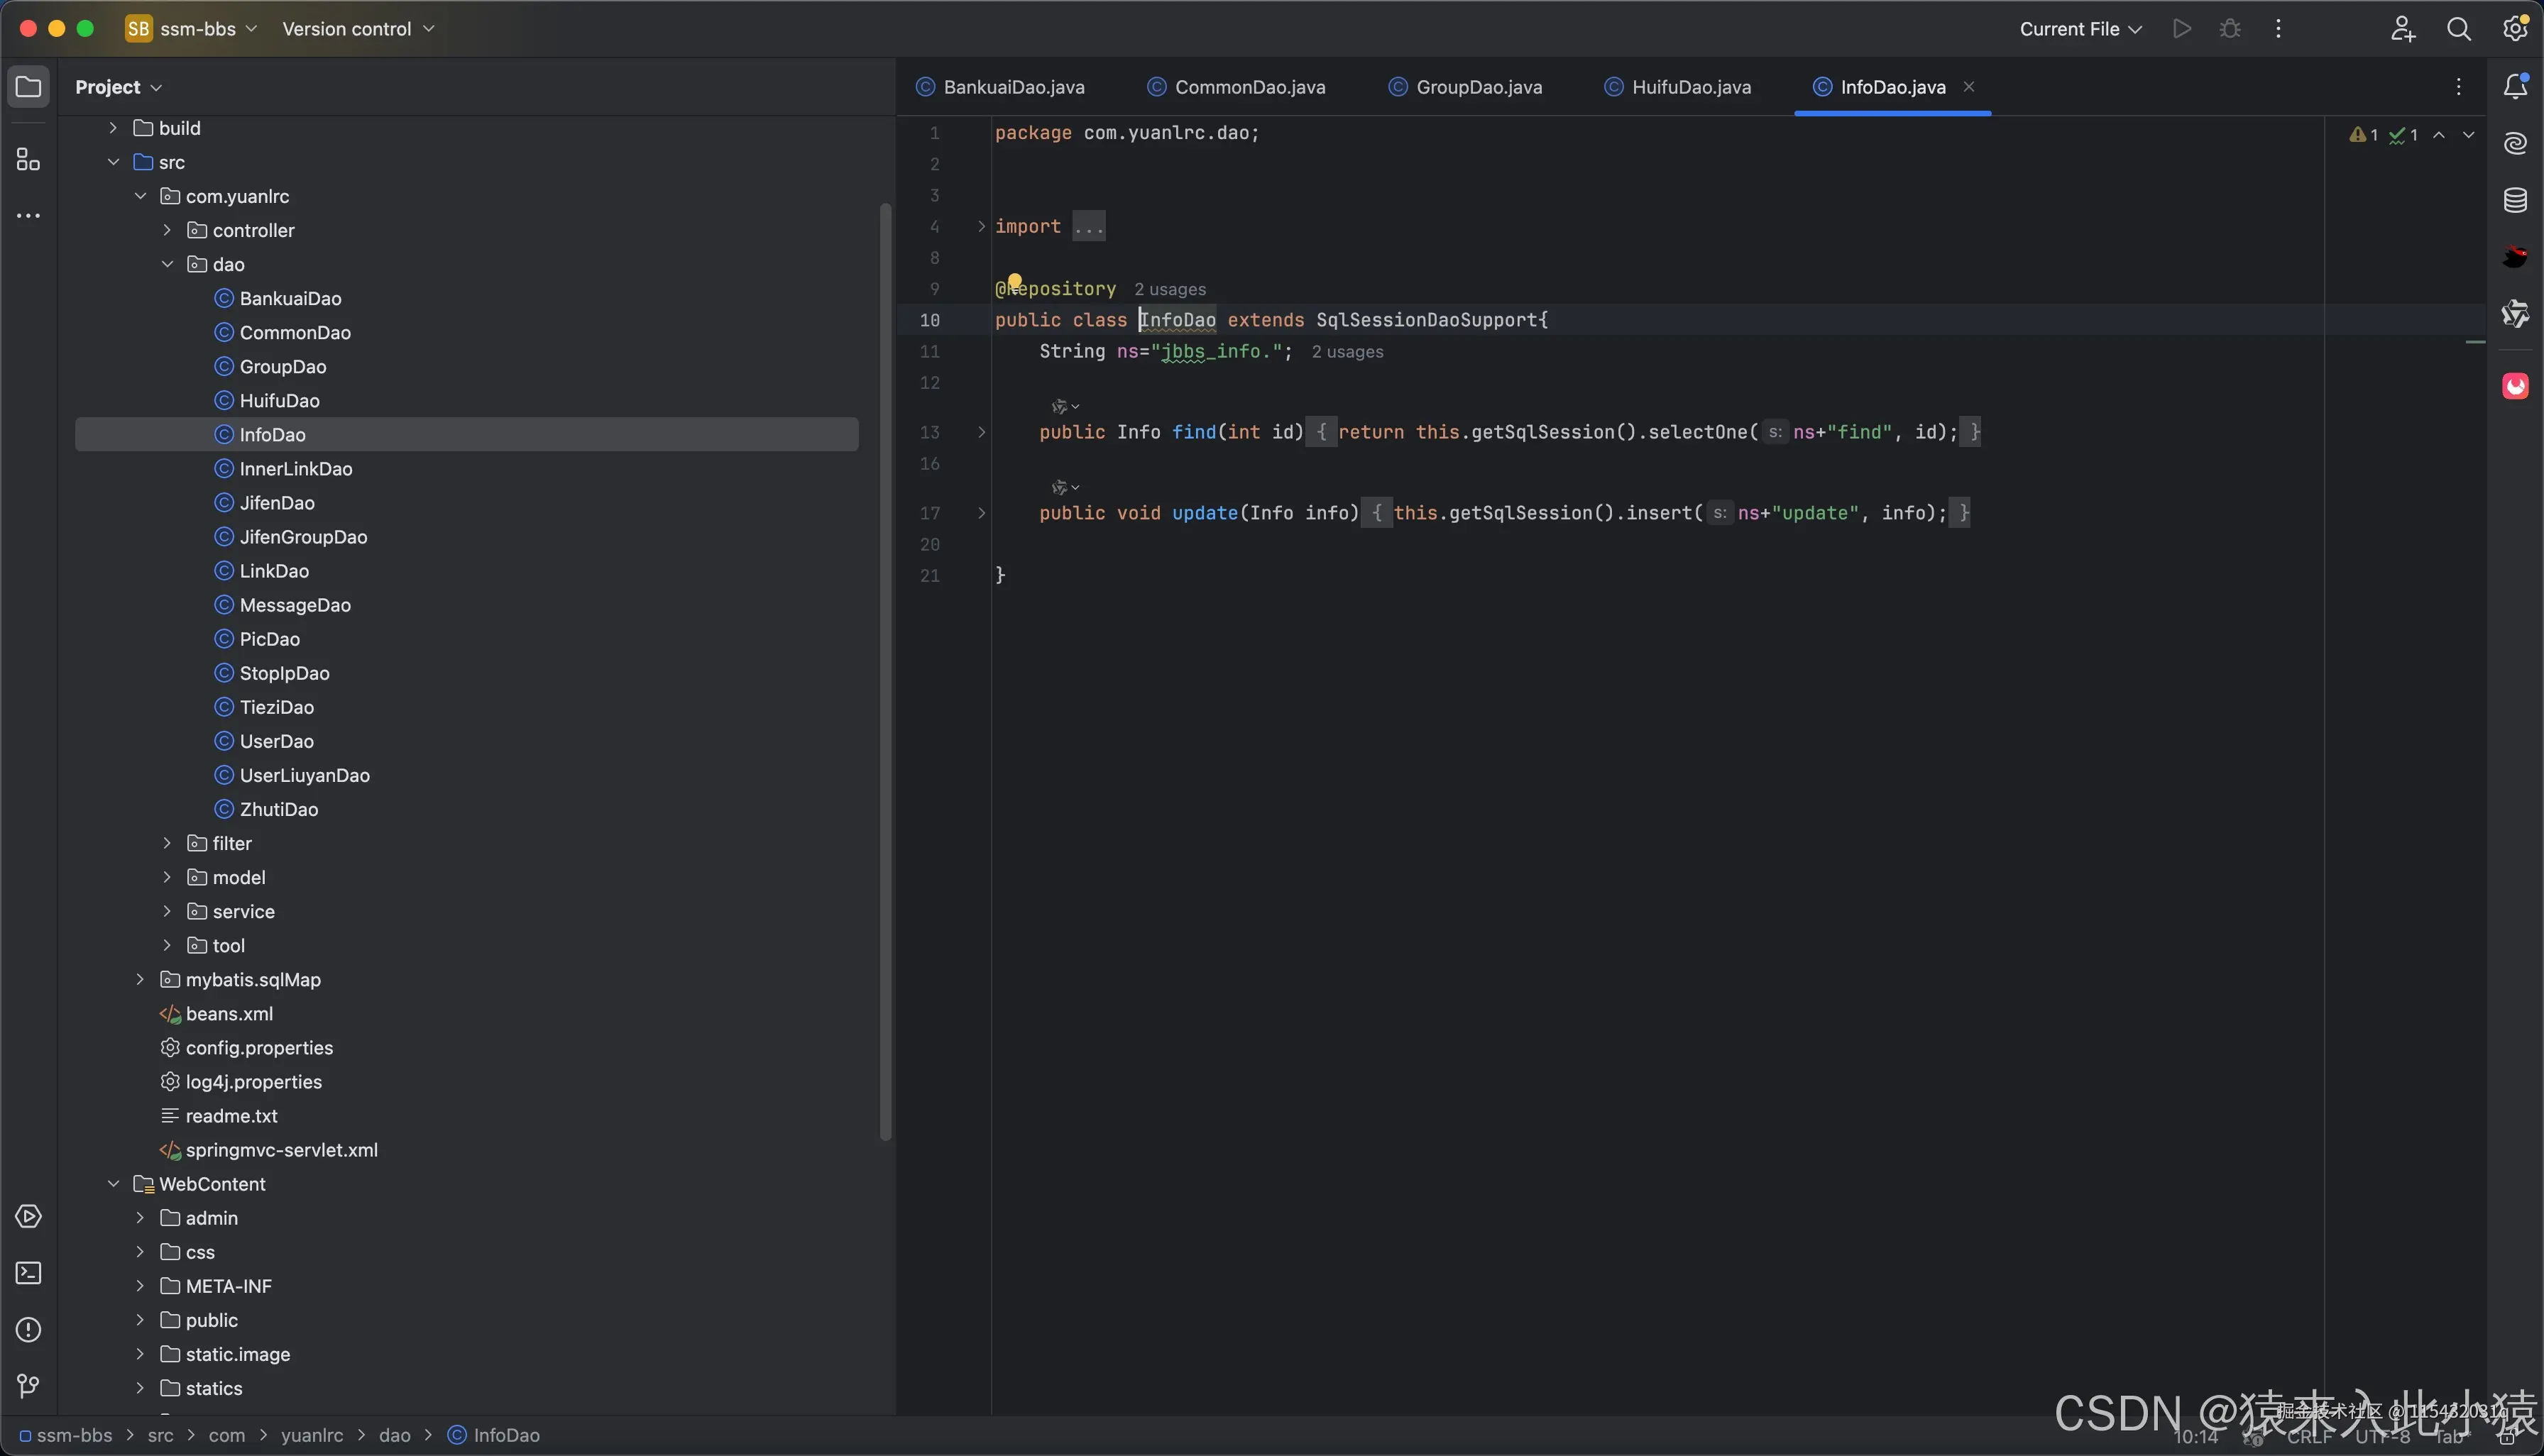Collapse the src folder
2544x1456 pixels.
tap(113, 162)
